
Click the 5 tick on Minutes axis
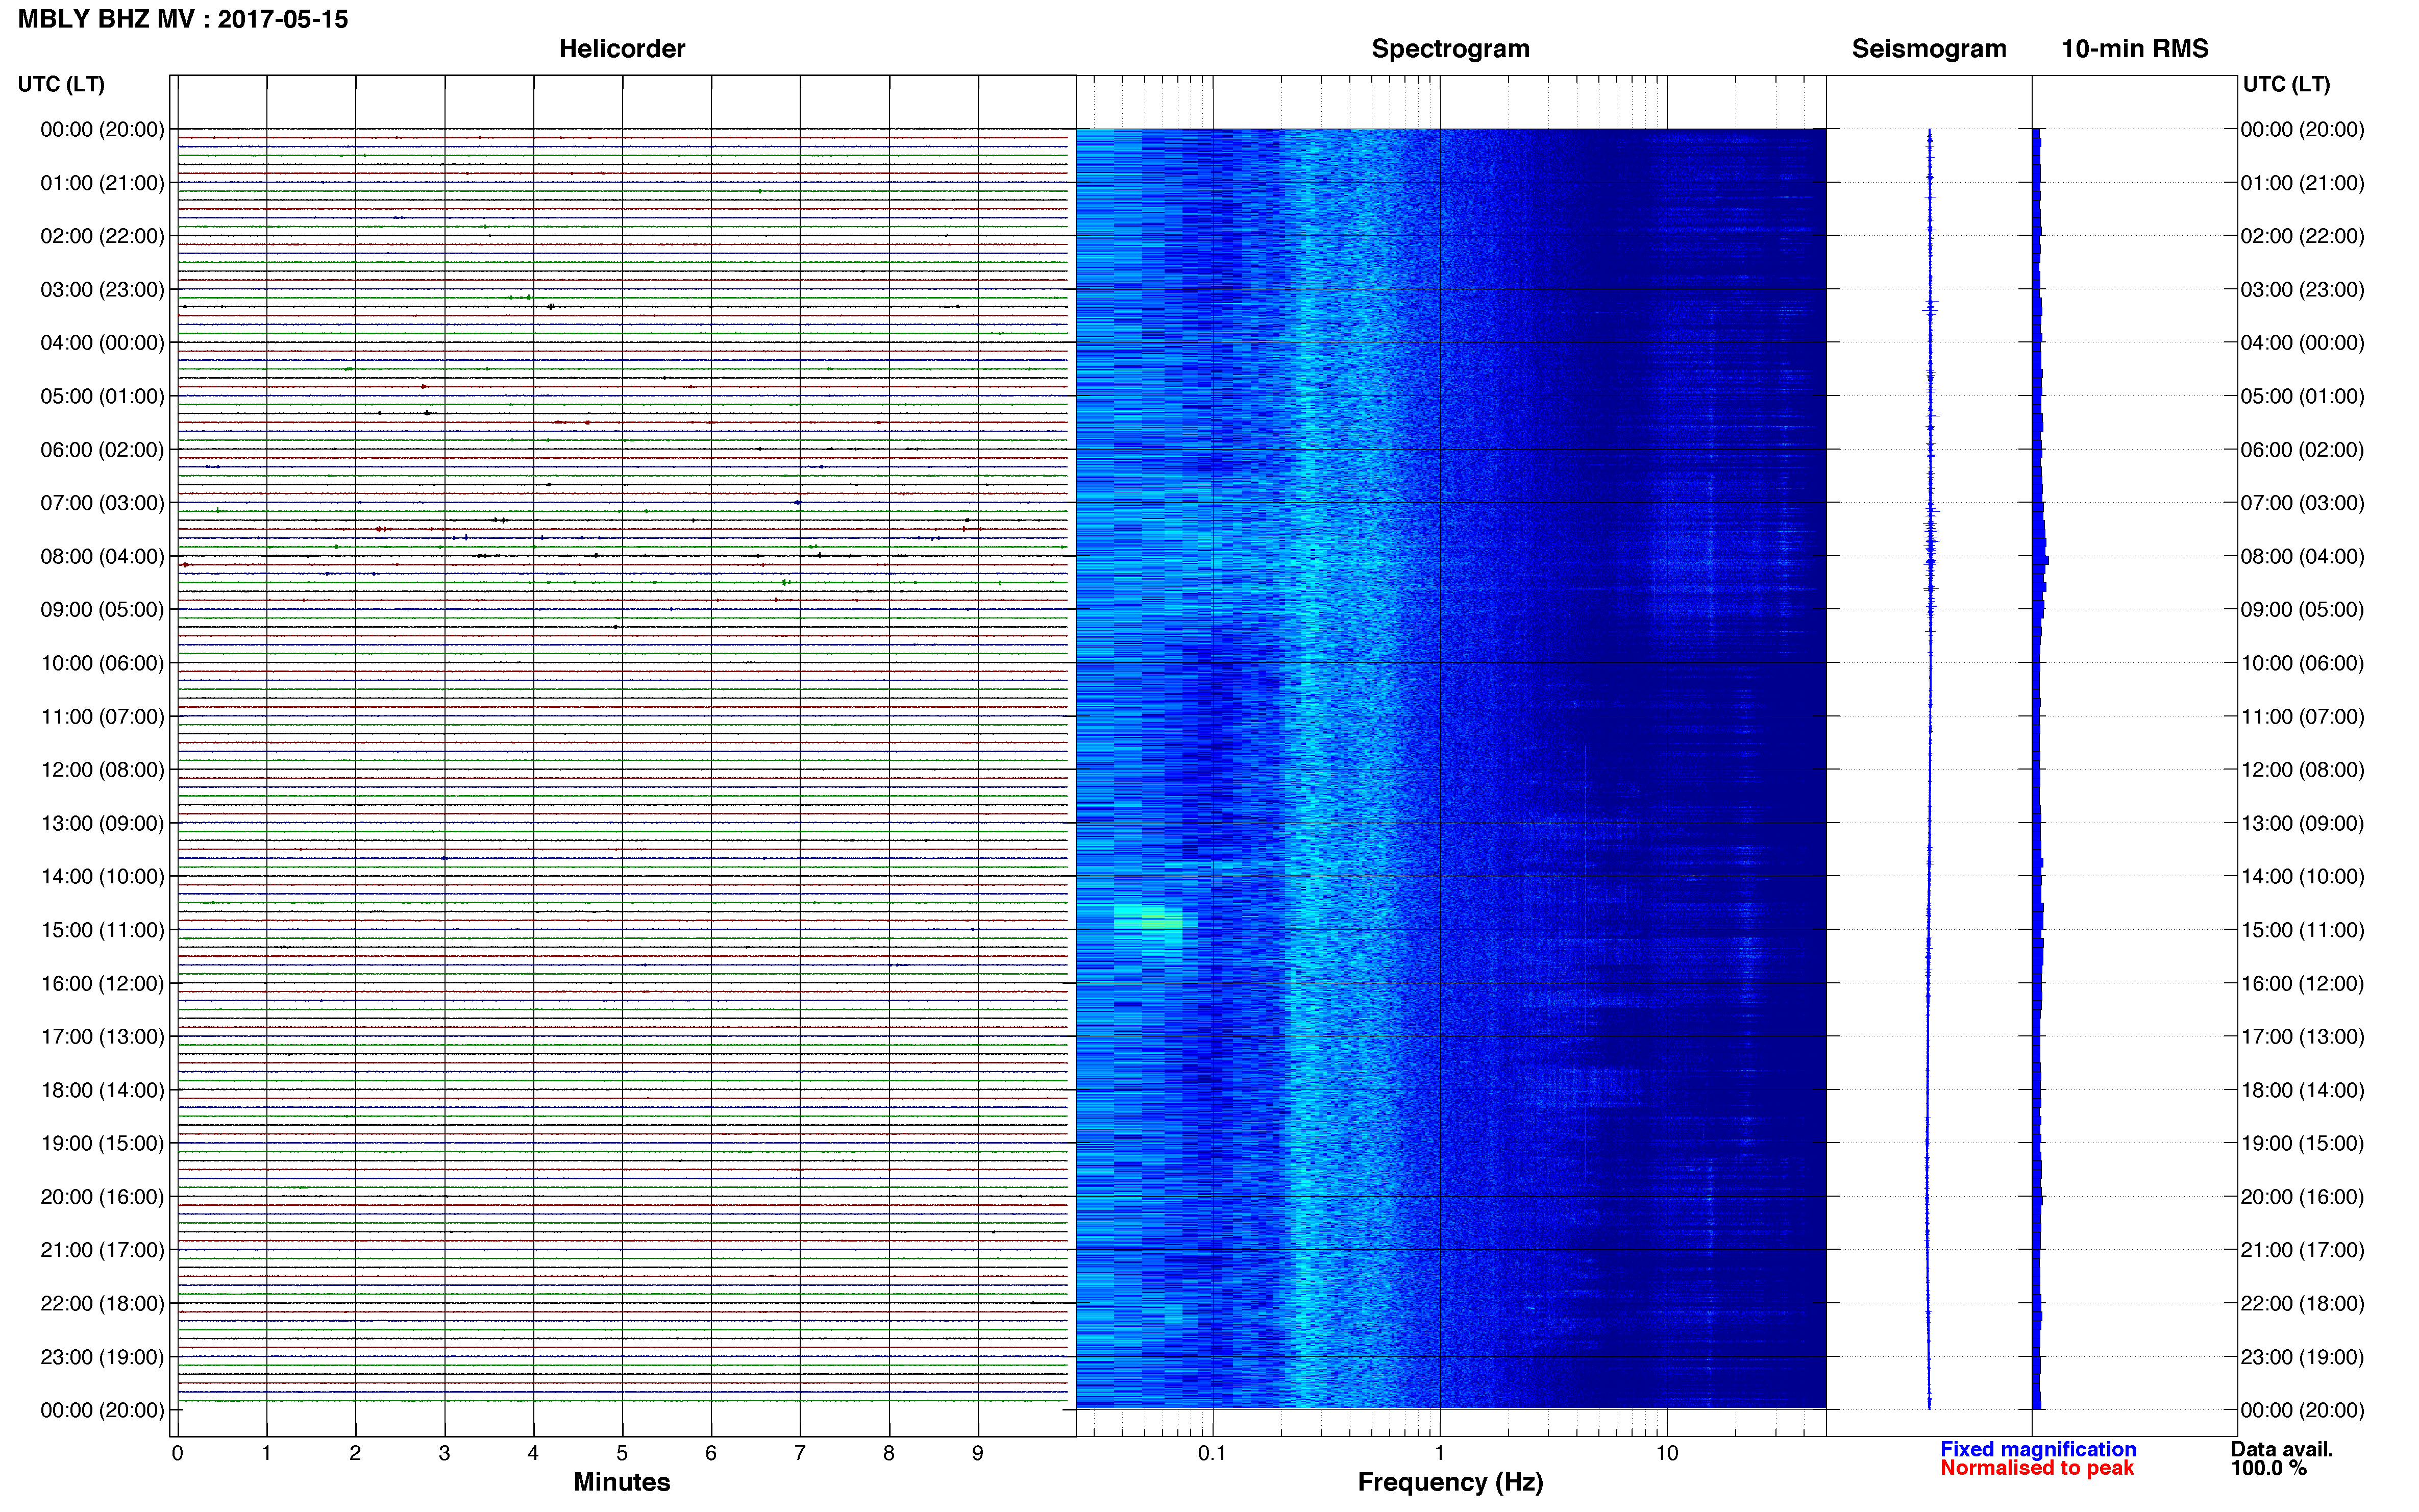tap(622, 1453)
